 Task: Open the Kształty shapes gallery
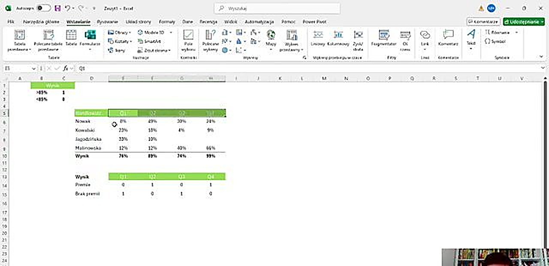point(121,41)
